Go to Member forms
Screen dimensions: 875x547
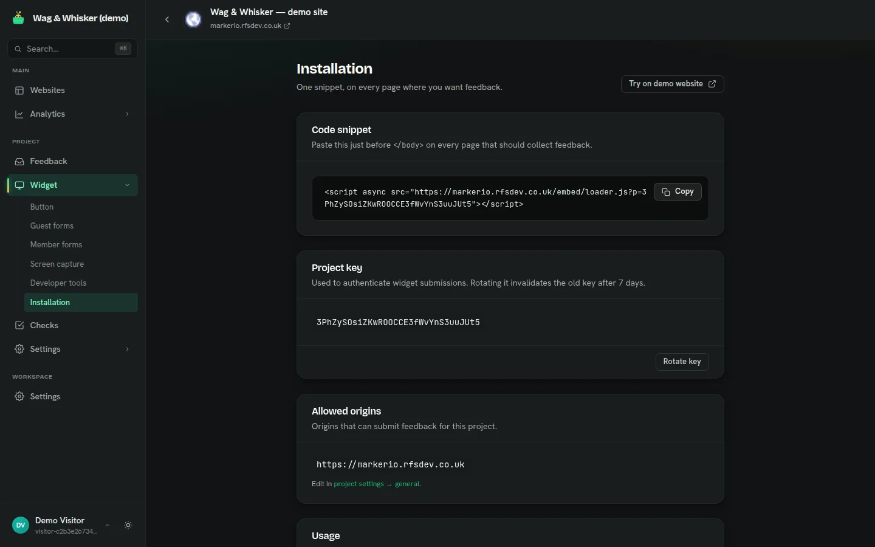pos(81,245)
